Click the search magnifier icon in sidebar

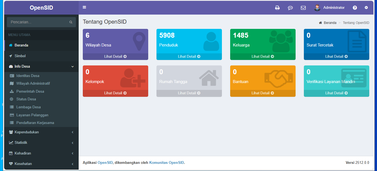[71, 22]
